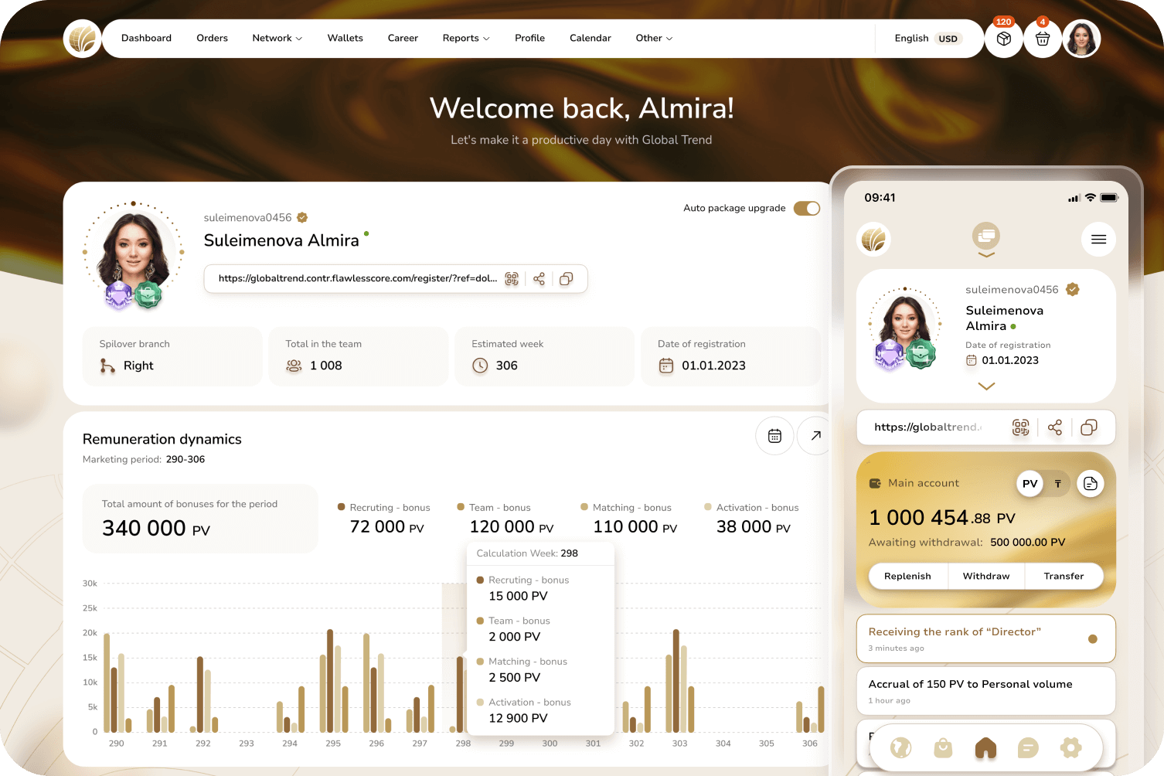The height and width of the screenshot is (776, 1164).
Task: Expand the Other dropdown menu
Action: coord(654,38)
